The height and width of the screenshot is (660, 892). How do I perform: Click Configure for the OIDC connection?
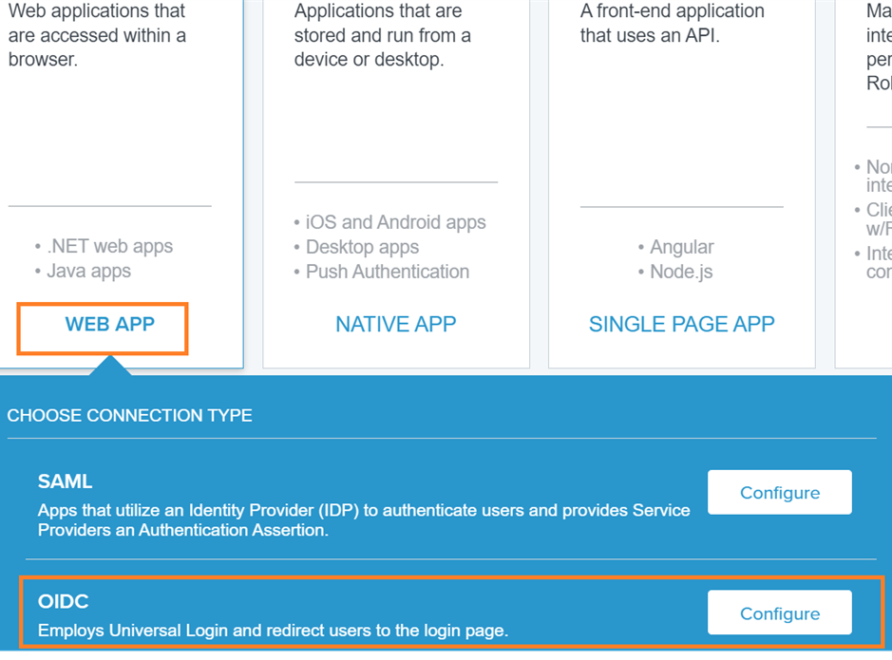pos(779,613)
